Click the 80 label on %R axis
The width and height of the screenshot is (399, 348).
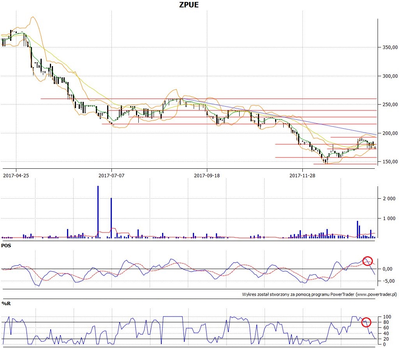pyautogui.click(x=386, y=322)
